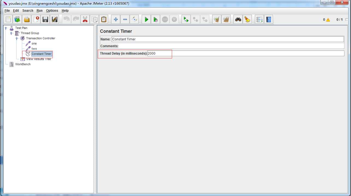Click the Reset search icon
The image size is (351, 196).
point(247,19)
